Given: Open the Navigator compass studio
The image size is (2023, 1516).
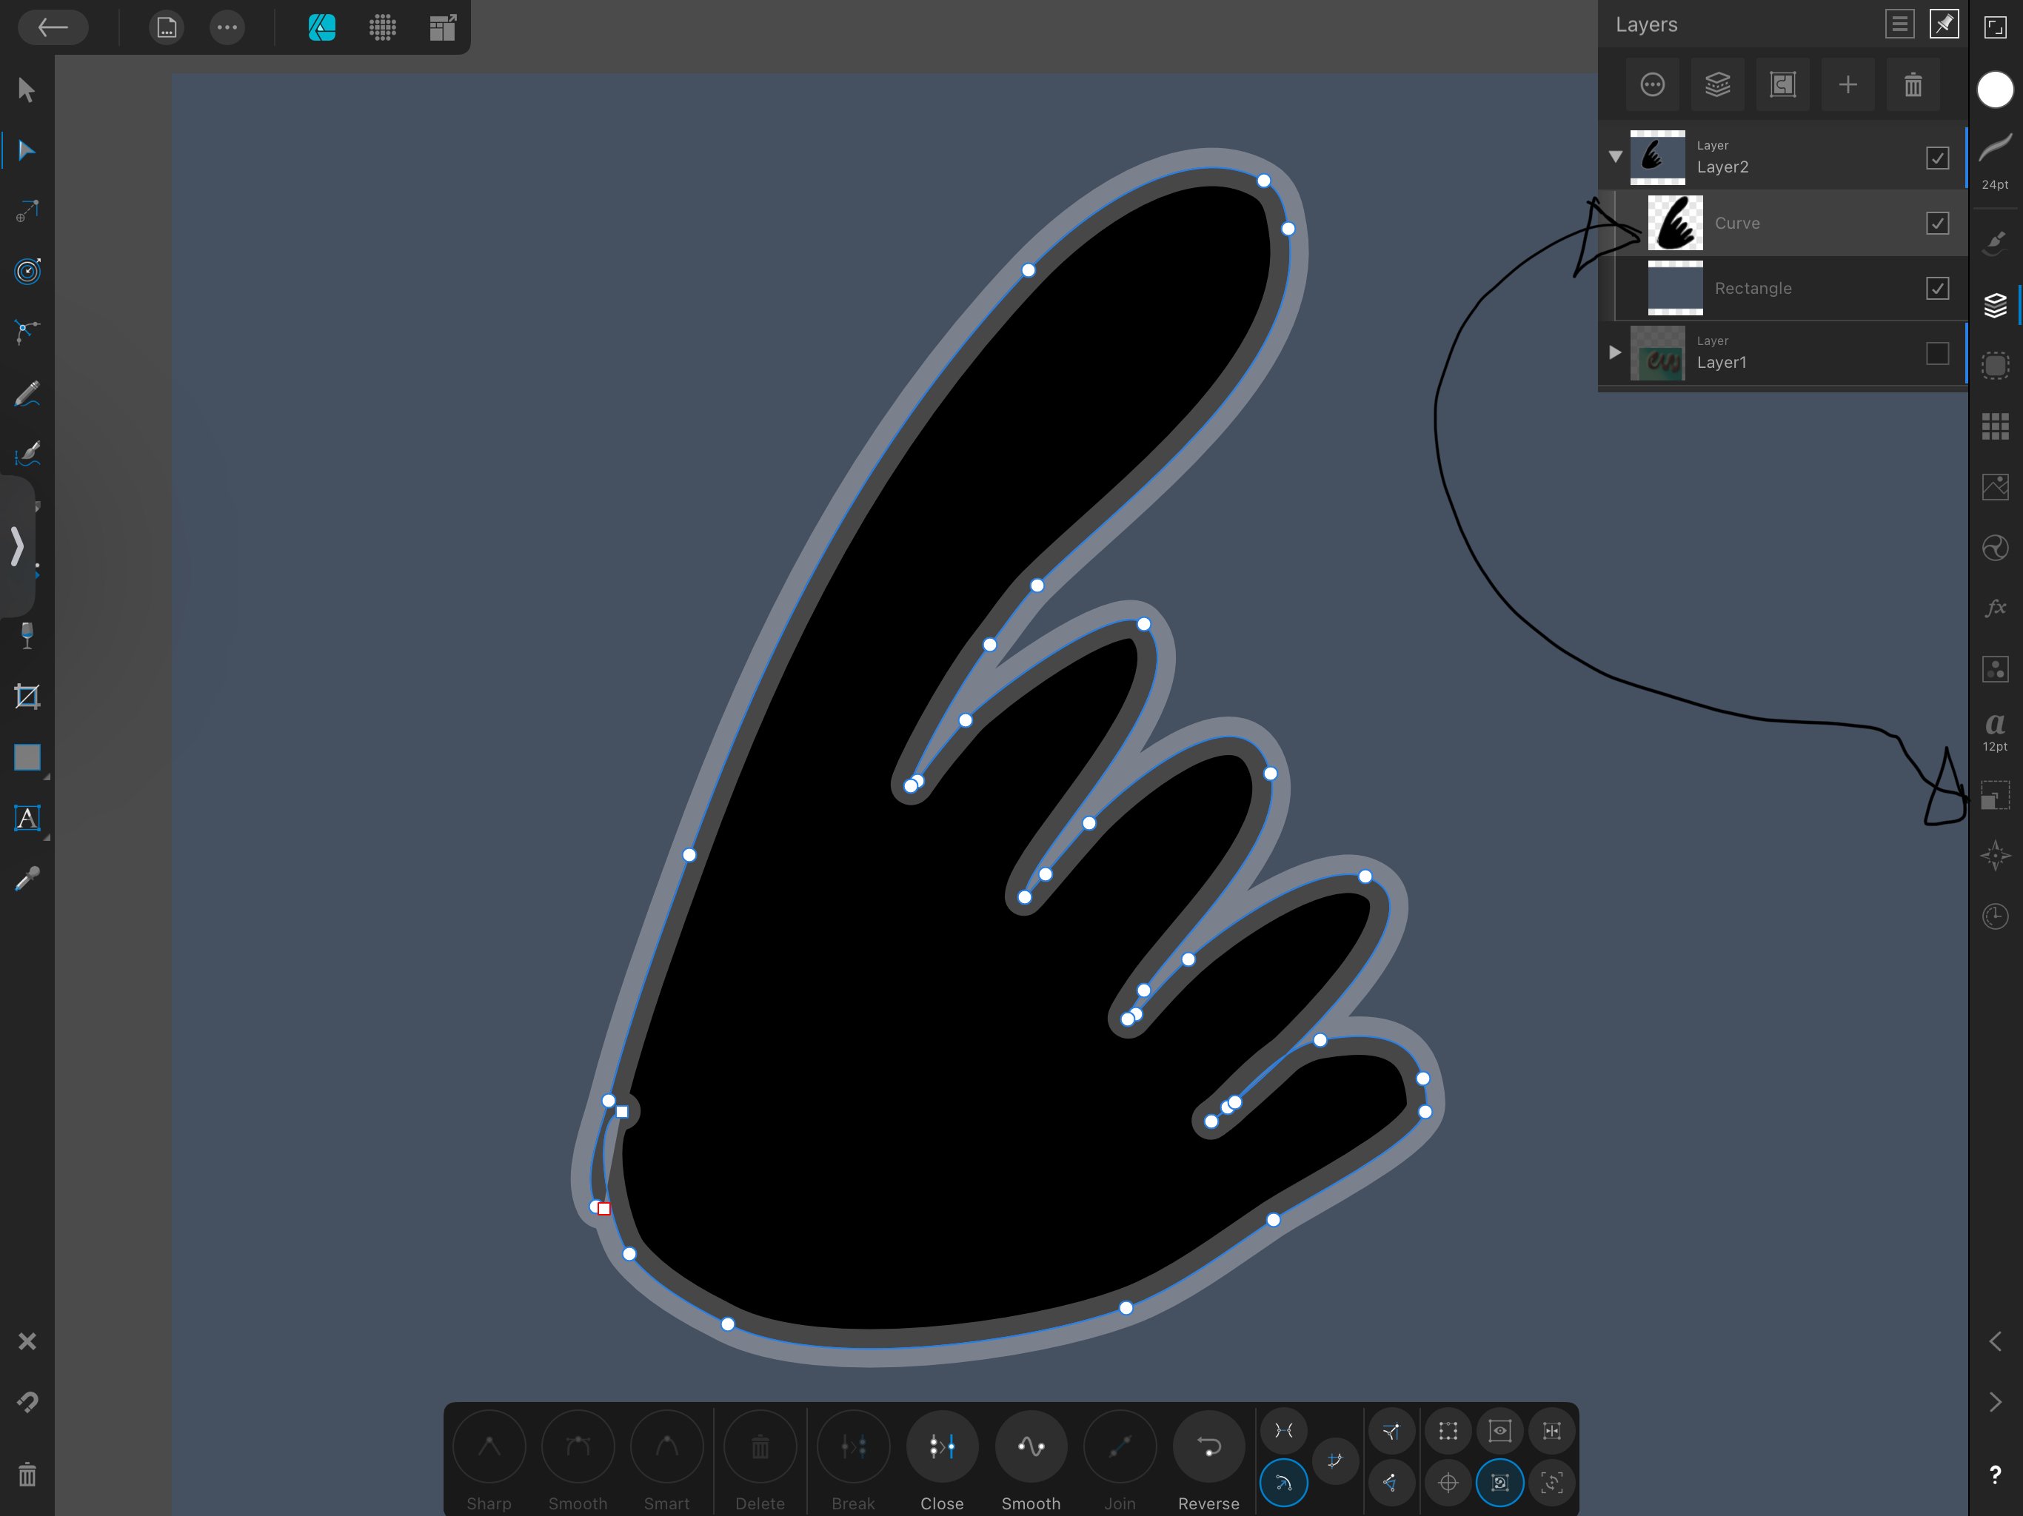Looking at the screenshot, I should 1995,856.
